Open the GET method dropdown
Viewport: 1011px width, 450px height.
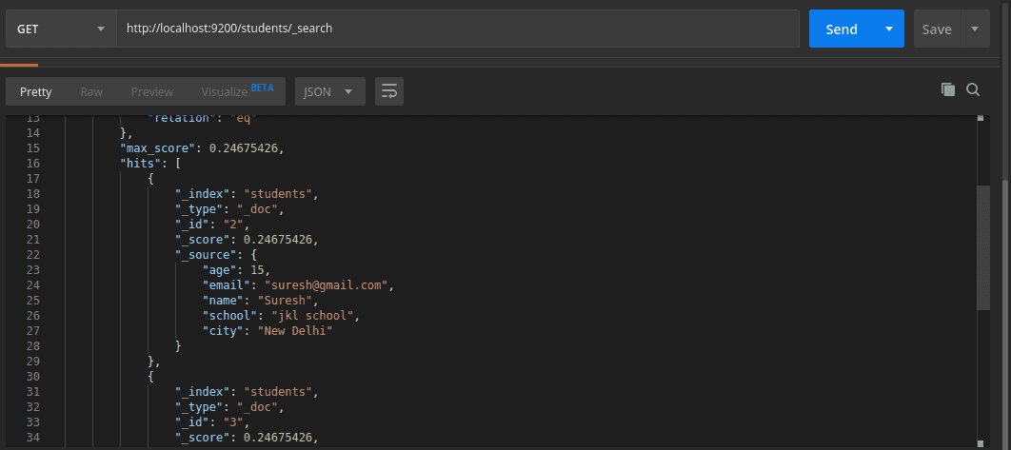(61, 29)
